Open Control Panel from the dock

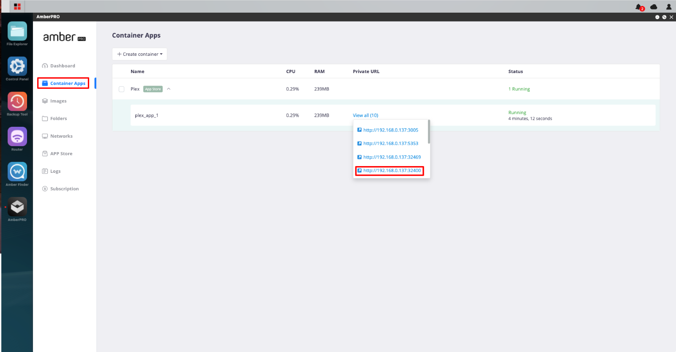click(x=17, y=66)
